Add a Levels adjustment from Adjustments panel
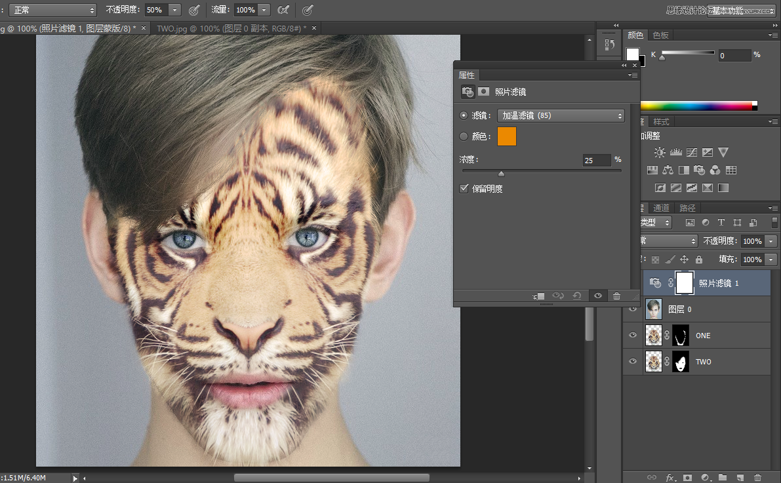 tap(676, 152)
